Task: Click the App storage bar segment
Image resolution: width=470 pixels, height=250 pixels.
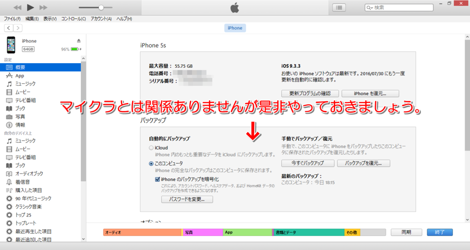Action: tap(247, 232)
